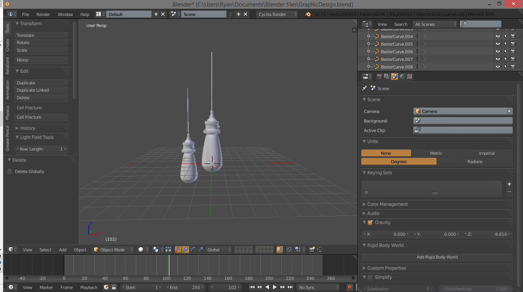The width and height of the screenshot is (523, 292).
Task: Toggle visibility eye for BezierCurve.004
Action: (x=497, y=36)
